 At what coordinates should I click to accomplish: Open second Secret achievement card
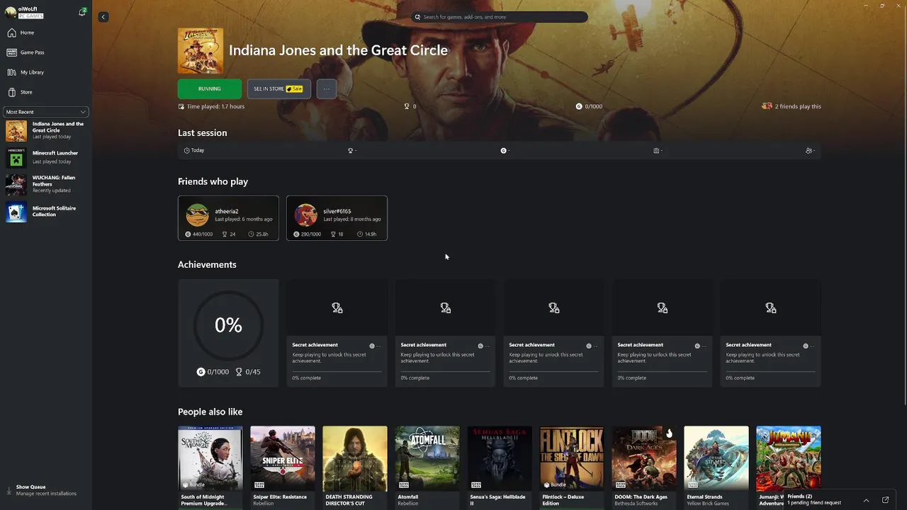[x=445, y=333]
